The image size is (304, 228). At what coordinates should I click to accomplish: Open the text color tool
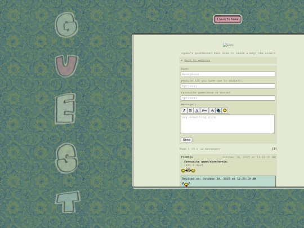(197, 110)
